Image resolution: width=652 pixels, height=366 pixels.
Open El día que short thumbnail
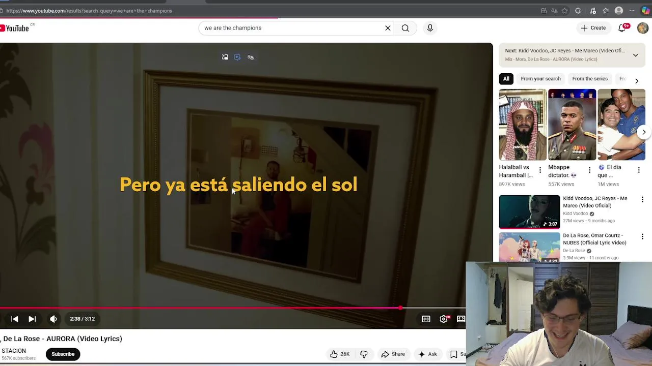pos(621,125)
